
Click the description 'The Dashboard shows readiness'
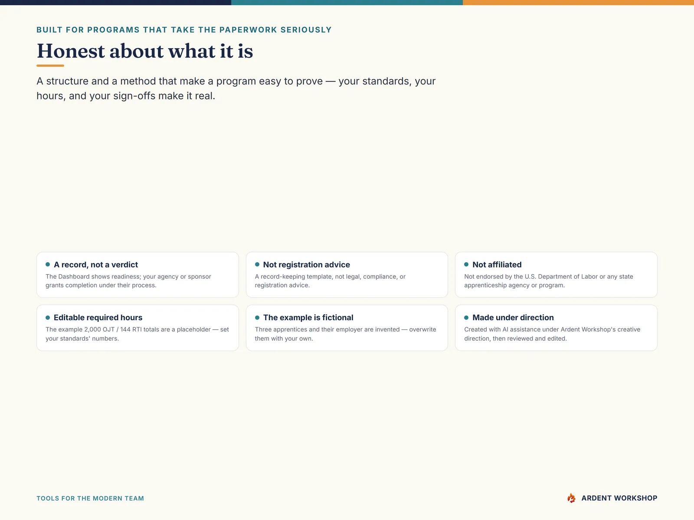point(128,281)
